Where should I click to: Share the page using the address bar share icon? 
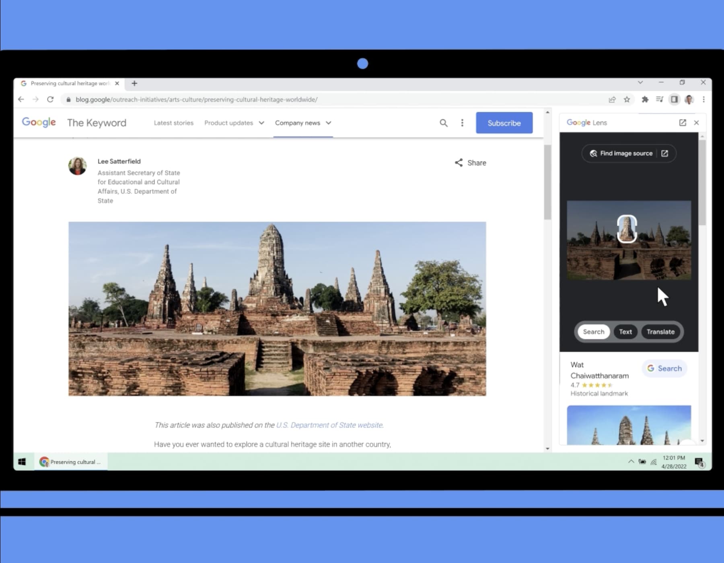pyautogui.click(x=612, y=99)
